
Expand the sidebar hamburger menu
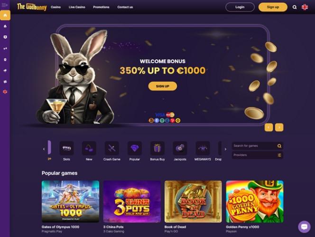pyautogui.click(x=5, y=5)
